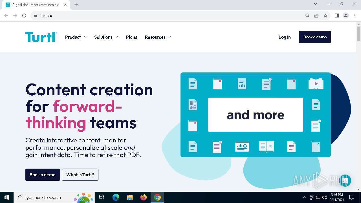Open the network tray icon
Screen dimensions: 361x203
(318, 197)
